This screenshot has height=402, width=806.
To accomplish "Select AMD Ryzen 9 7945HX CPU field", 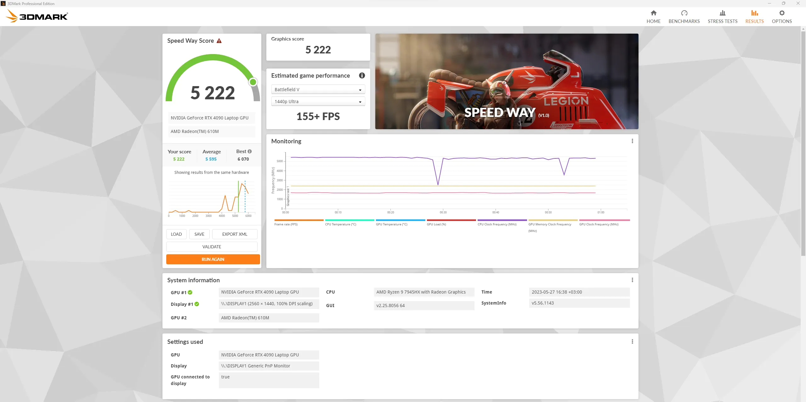I will point(424,292).
